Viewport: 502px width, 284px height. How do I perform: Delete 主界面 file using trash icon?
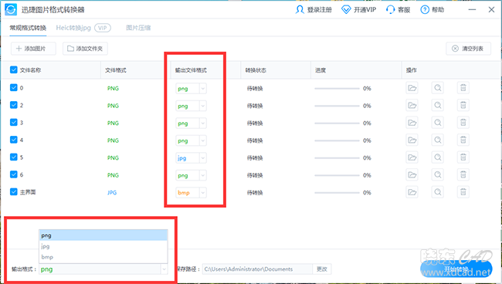(x=463, y=192)
